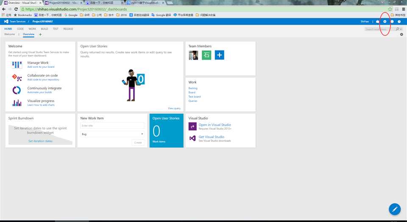The image size is (407, 222).
Task: Expand the Bug work item type dropdown
Action: click(112, 134)
